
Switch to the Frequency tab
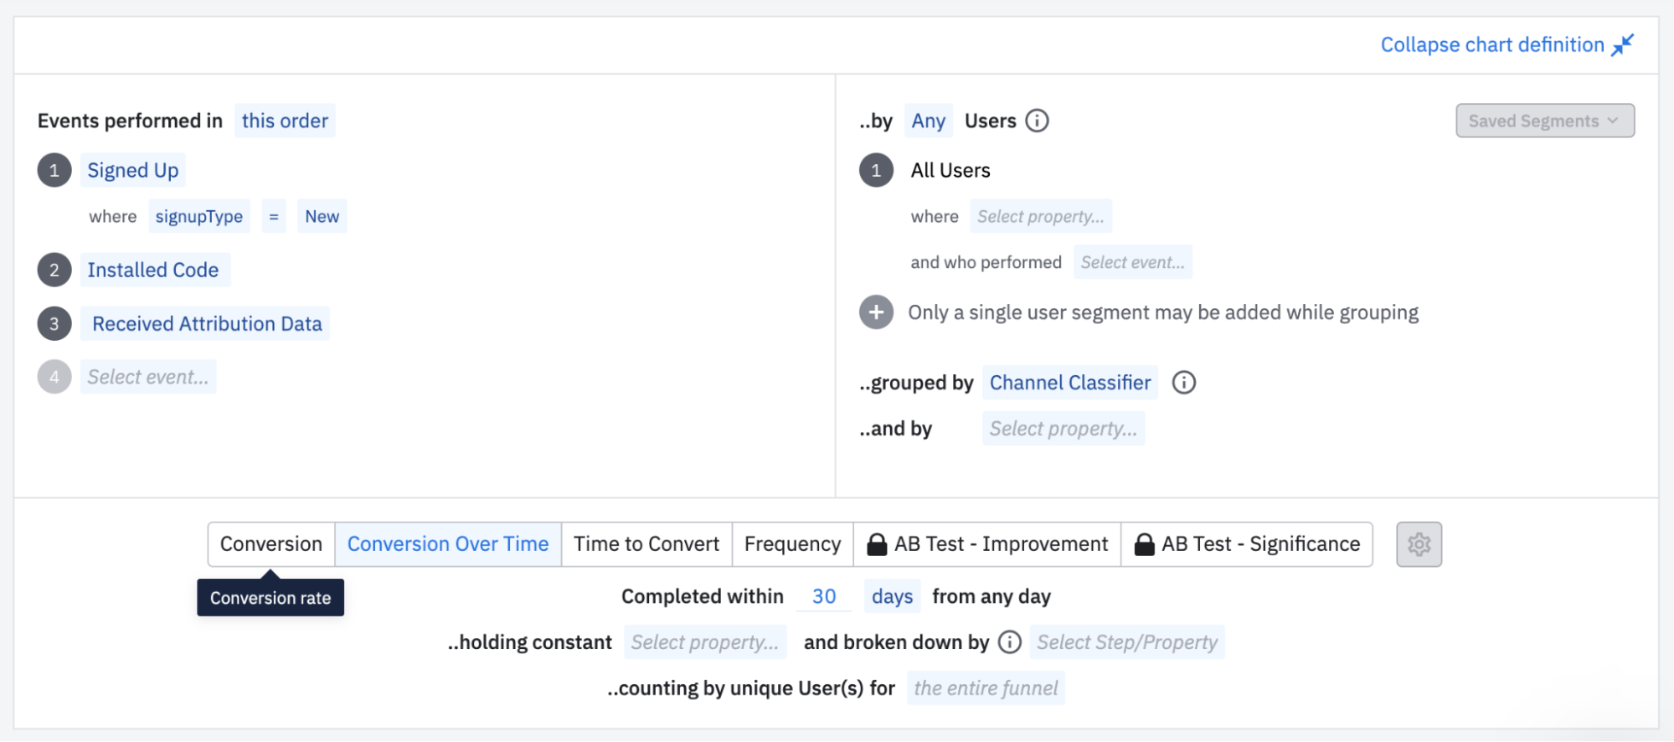point(792,544)
